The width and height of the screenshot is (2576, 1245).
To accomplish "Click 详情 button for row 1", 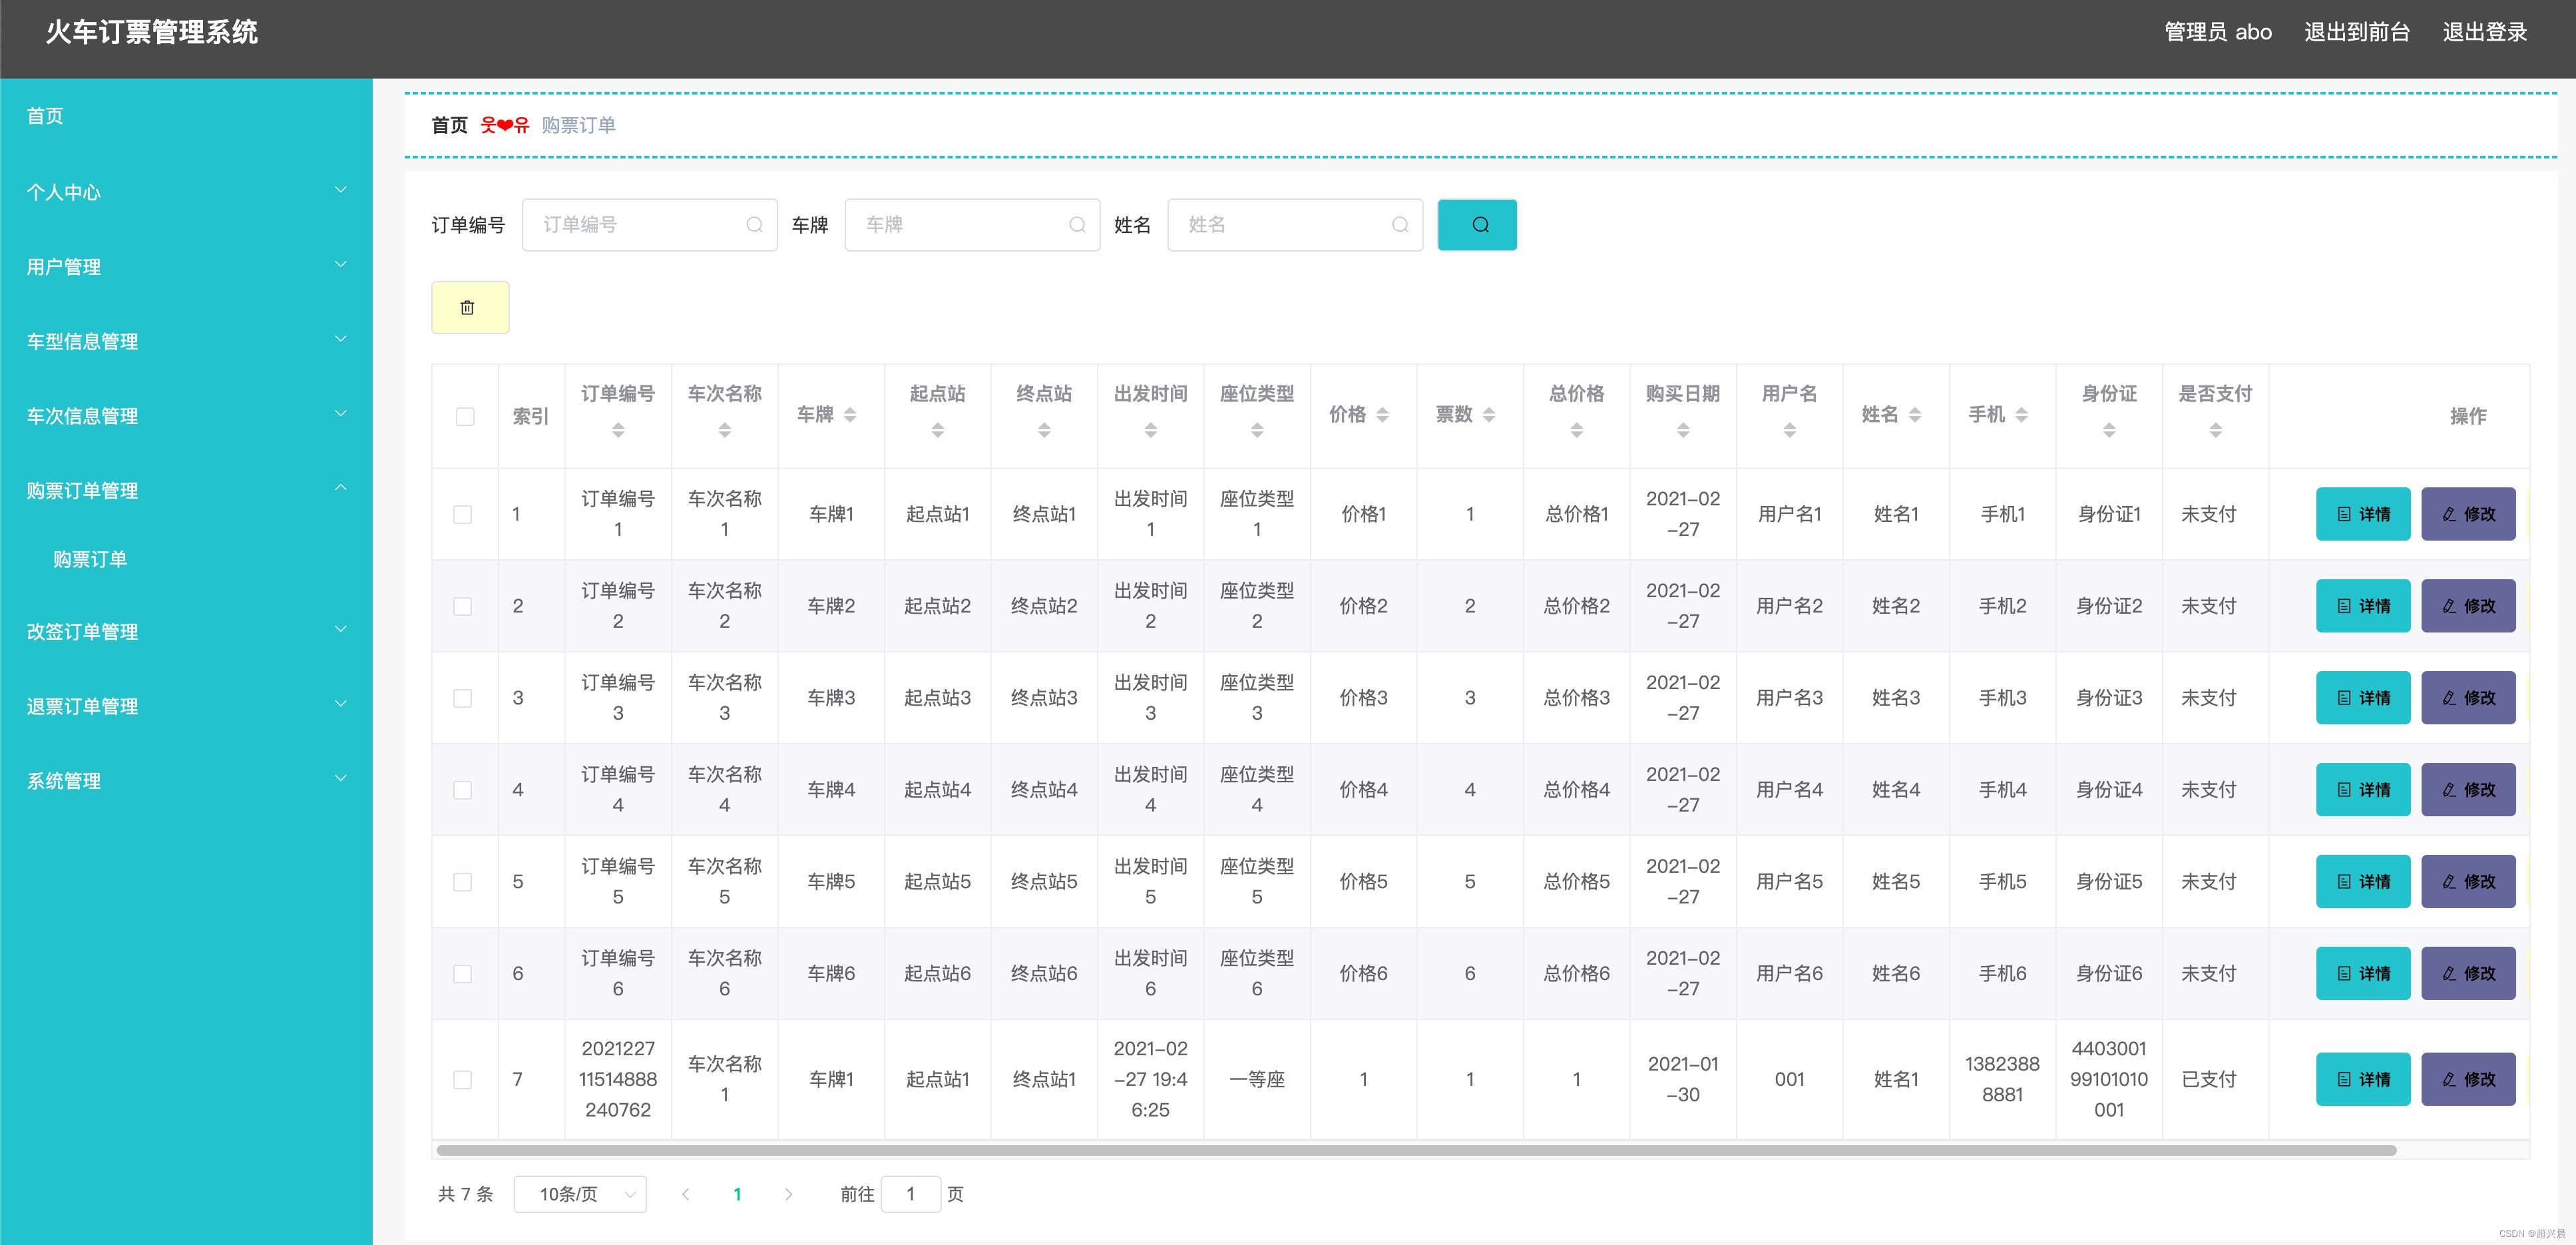I will pos(2362,514).
